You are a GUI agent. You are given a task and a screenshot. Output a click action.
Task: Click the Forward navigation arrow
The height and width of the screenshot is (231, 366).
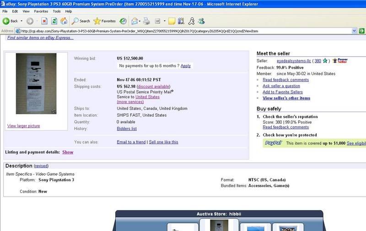[x=30, y=21]
